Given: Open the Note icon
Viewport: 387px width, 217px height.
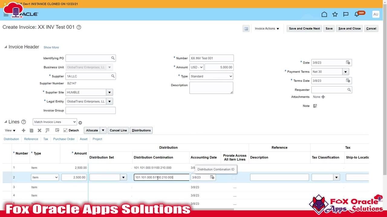Looking at the screenshot, I should click(x=315, y=106).
